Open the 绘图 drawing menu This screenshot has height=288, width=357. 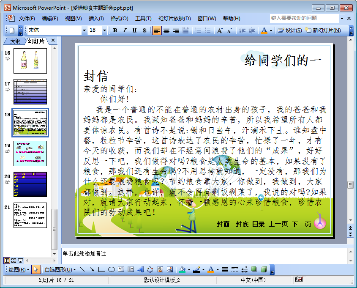[19, 270]
